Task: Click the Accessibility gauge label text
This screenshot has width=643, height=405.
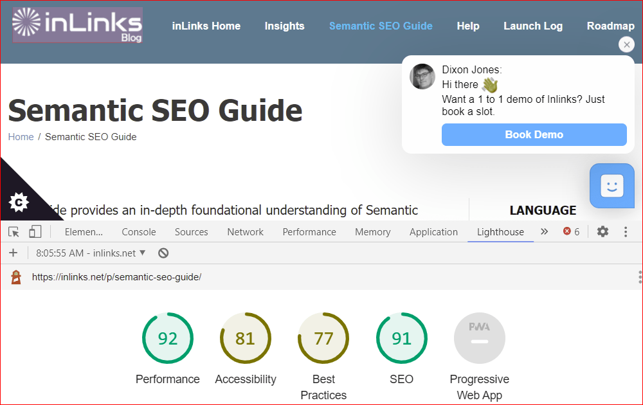Action: [246, 379]
